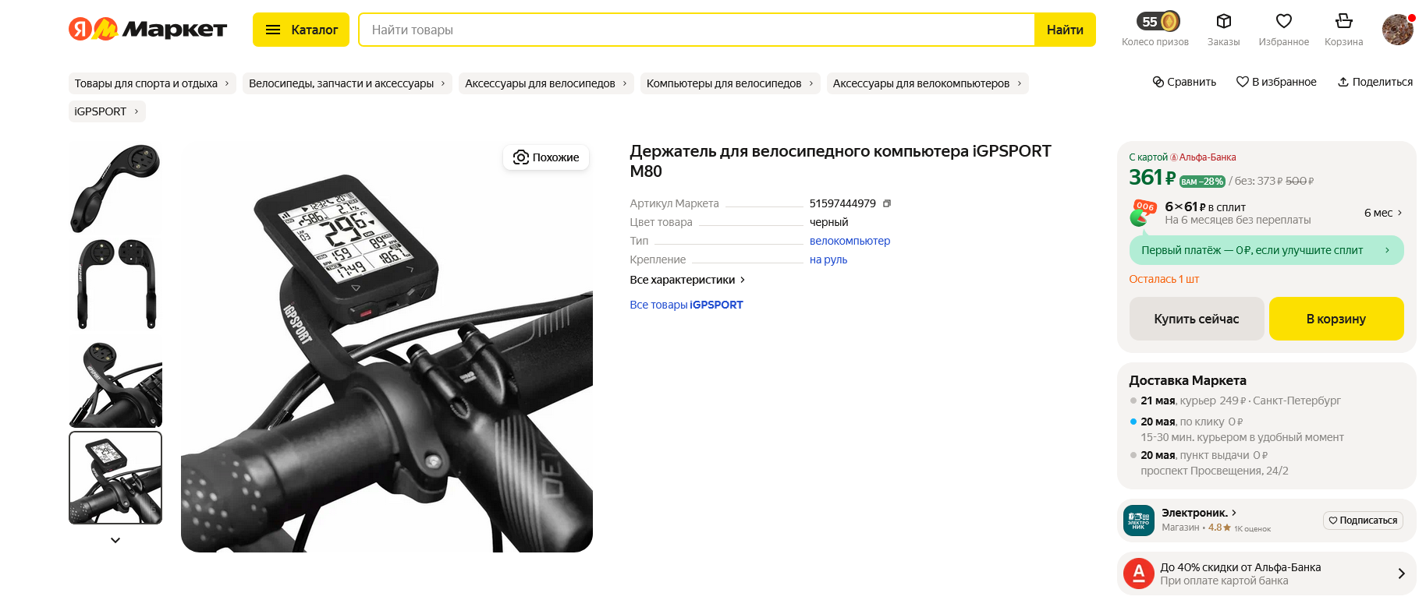Click the split payment pie icon

tap(1142, 213)
